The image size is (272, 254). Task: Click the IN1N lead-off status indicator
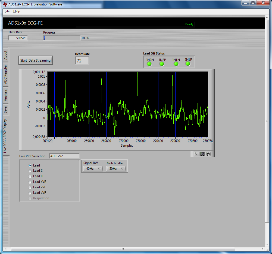(176, 64)
